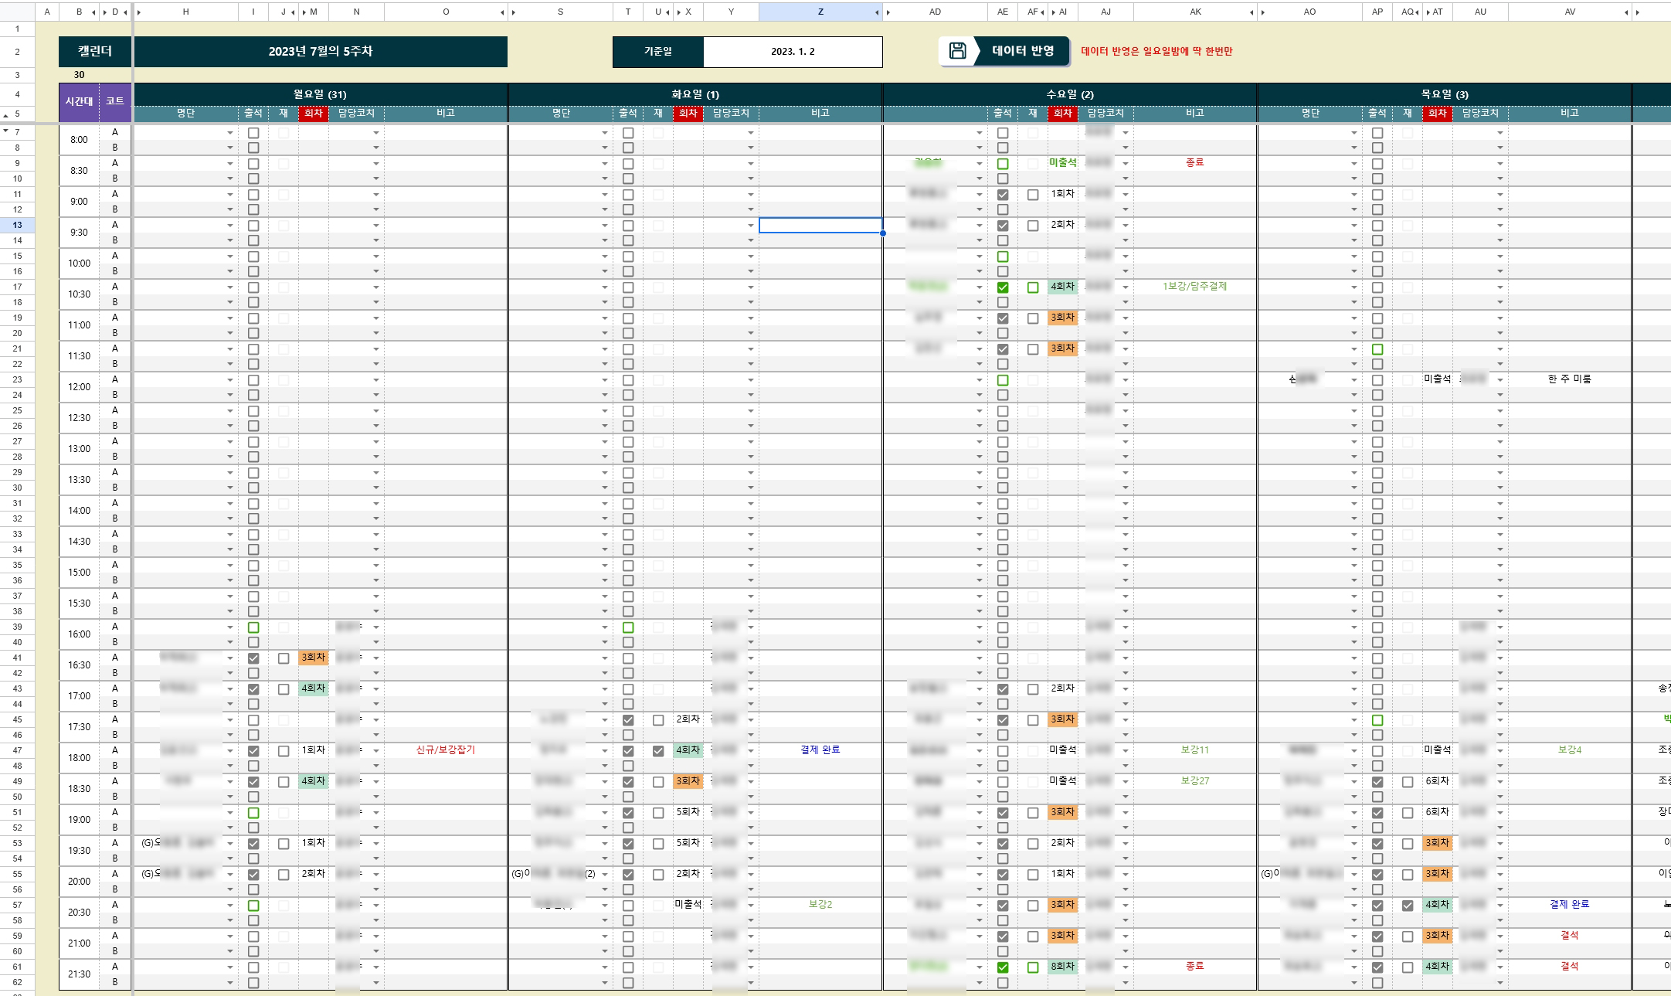
Task: Check Monday 8:00 A attendance checkbox
Action: pyautogui.click(x=253, y=133)
